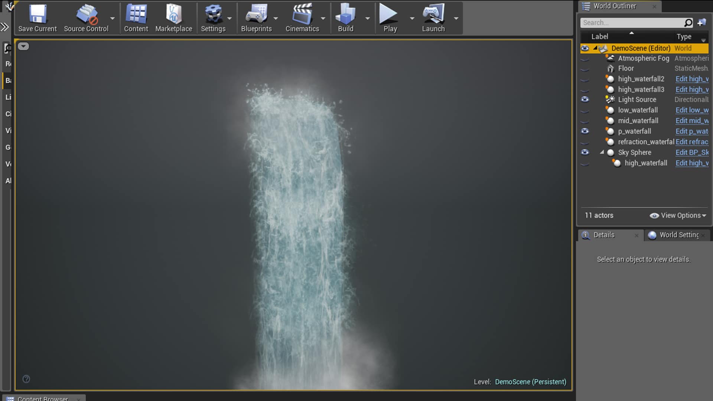This screenshot has width=713, height=401.
Task: Select the Details panel tab
Action: point(604,235)
